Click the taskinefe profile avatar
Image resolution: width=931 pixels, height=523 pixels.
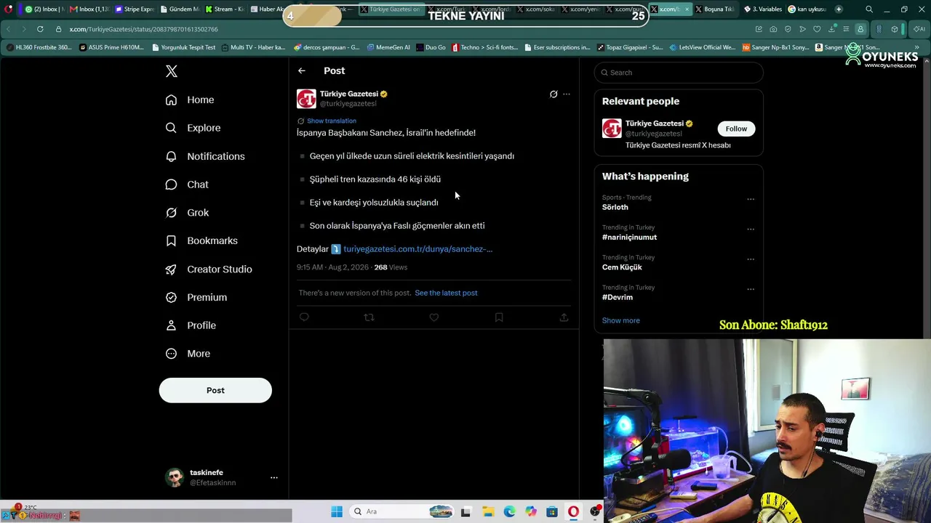pyautogui.click(x=175, y=477)
